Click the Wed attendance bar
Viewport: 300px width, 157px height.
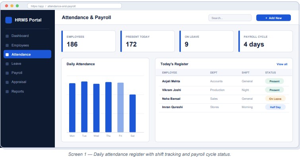tap(96, 108)
